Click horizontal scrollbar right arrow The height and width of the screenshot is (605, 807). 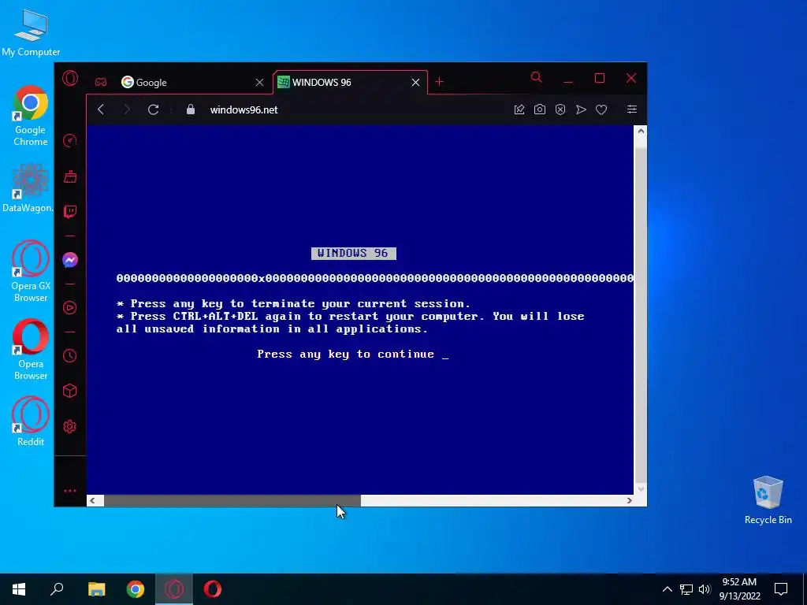(x=629, y=500)
